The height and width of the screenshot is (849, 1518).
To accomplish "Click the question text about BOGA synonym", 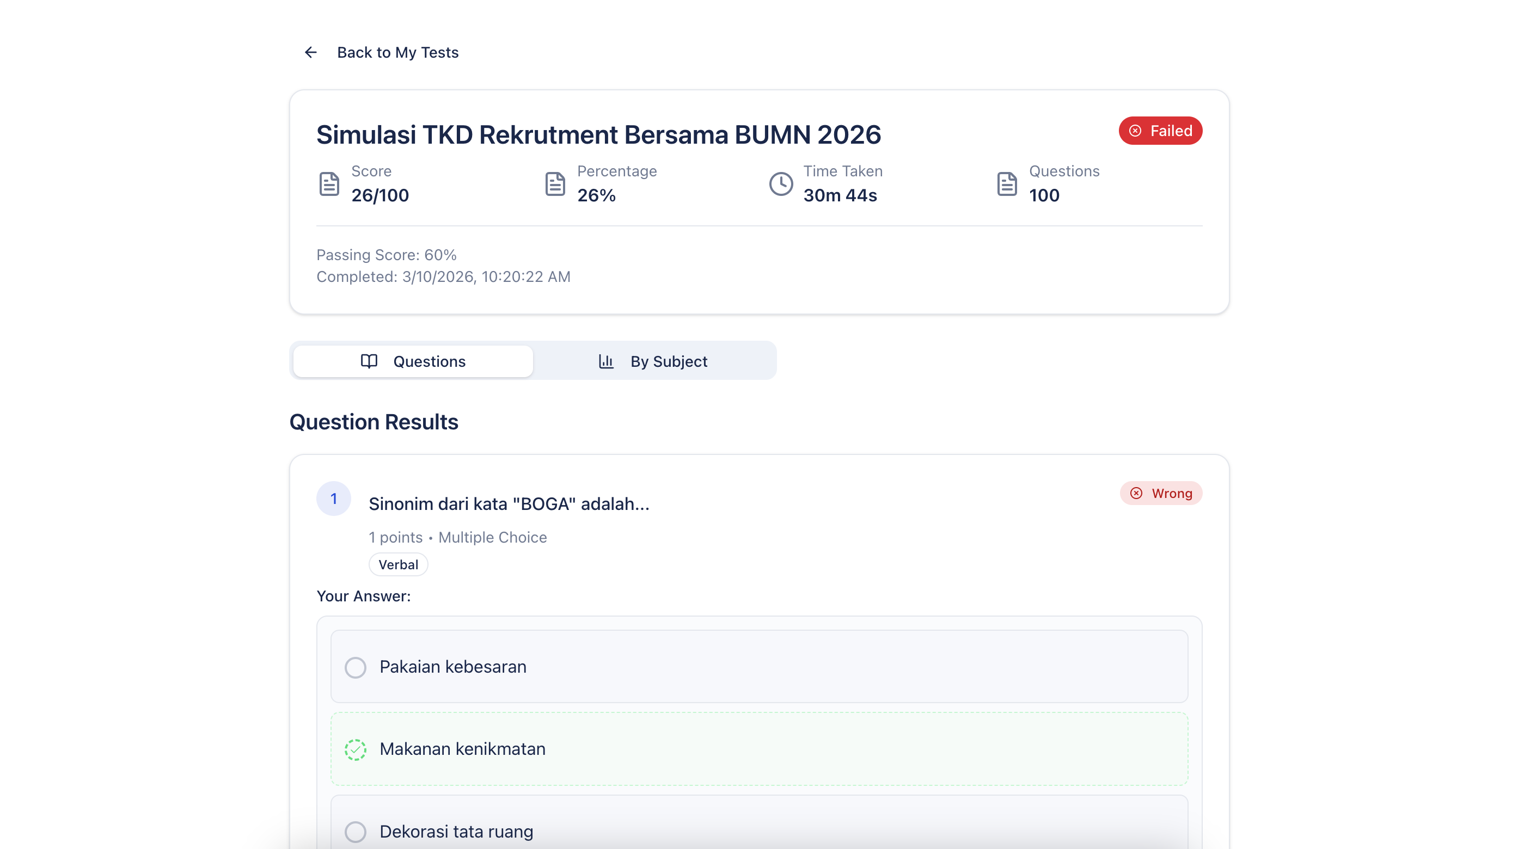I will pos(509,504).
